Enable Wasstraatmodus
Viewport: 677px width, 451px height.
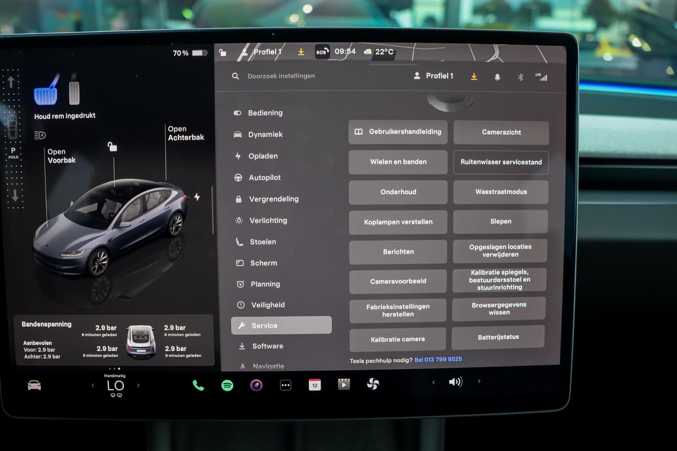click(501, 192)
